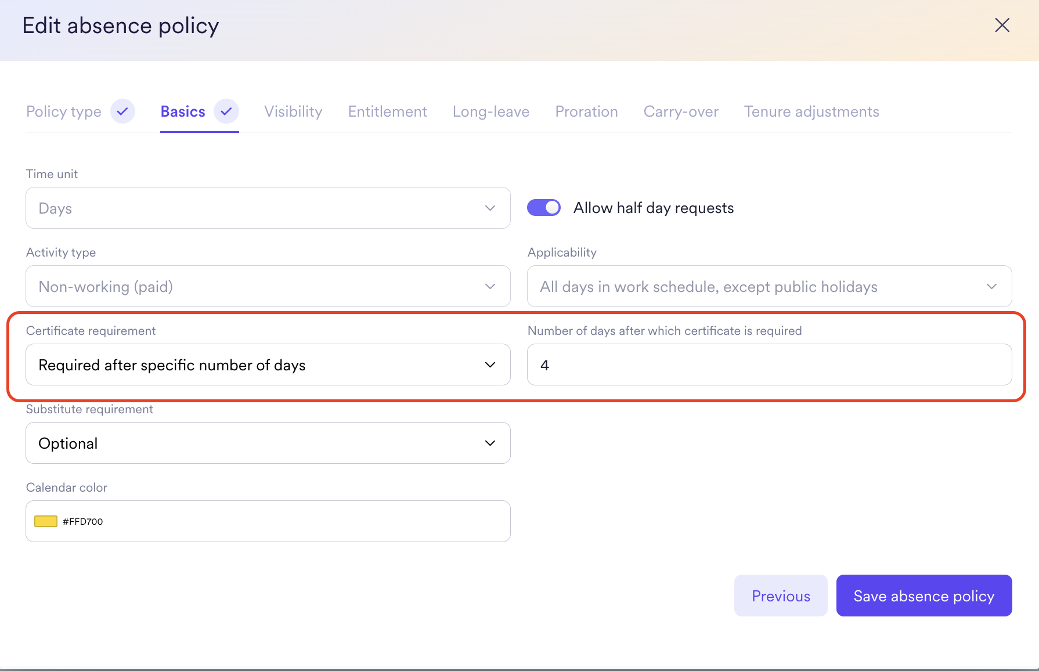The width and height of the screenshot is (1039, 671).
Task: Click the certificate days number field
Action: [x=769, y=365]
